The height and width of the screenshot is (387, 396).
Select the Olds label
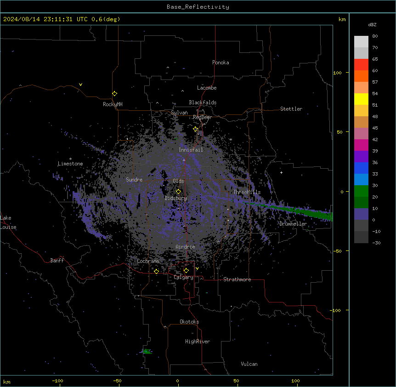click(x=178, y=181)
